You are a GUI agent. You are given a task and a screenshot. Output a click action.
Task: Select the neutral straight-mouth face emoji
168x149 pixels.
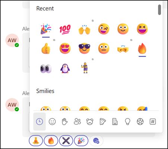coord(104,49)
